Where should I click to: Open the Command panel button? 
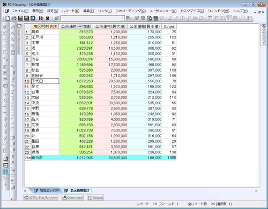(x=72, y=197)
